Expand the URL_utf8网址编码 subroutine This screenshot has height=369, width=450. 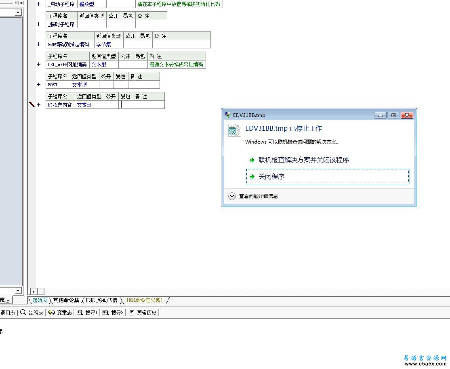38,65
